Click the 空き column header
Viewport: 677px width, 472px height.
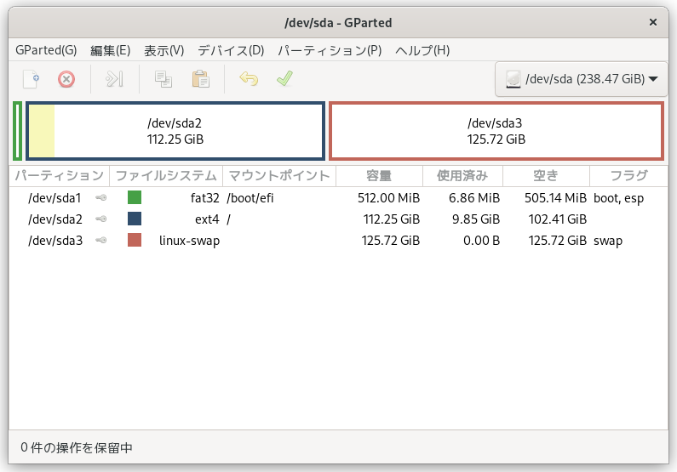pos(546,176)
